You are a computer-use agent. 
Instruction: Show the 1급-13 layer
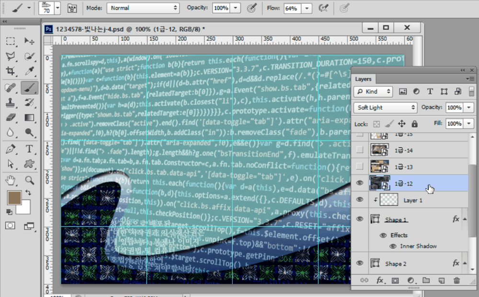(360, 166)
